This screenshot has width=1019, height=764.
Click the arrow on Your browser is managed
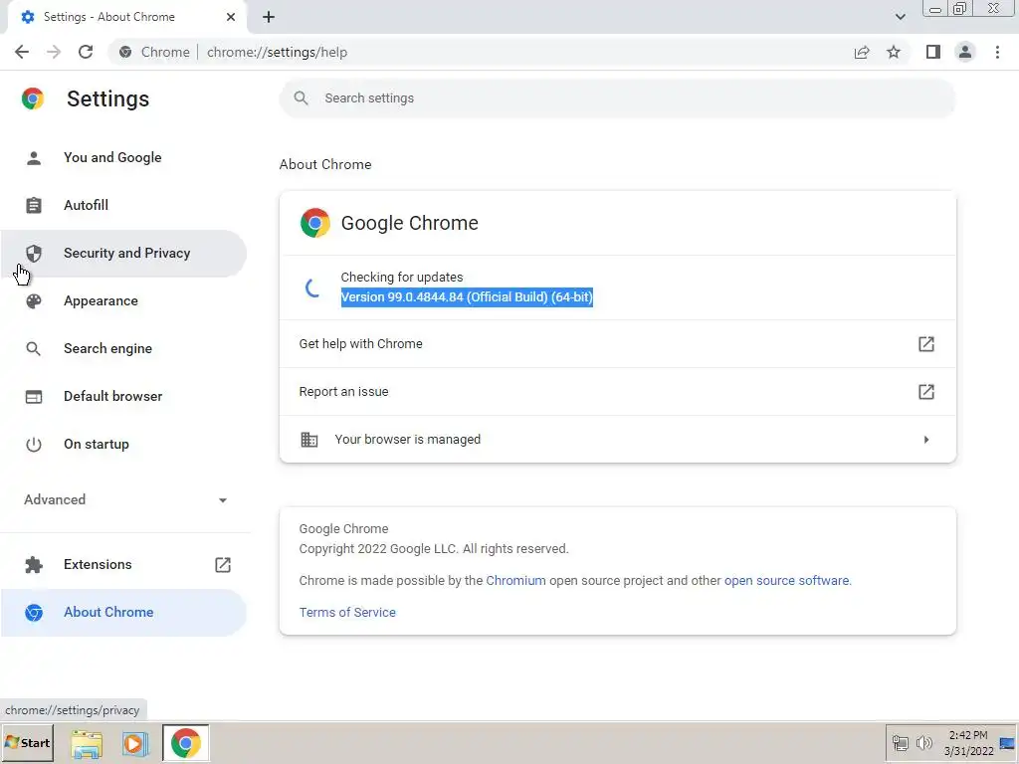pyautogui.click(x=926, y=440)
